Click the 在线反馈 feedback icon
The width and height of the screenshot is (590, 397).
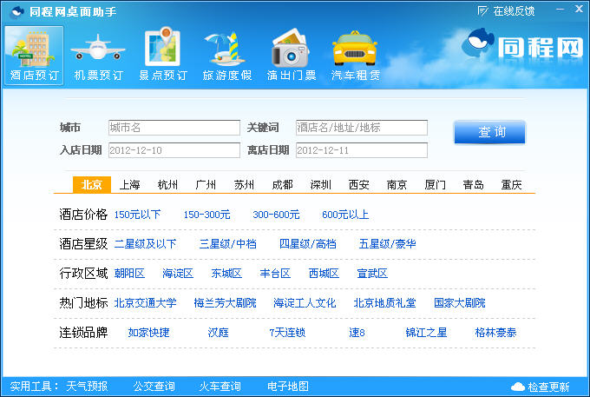coord(482,11)
